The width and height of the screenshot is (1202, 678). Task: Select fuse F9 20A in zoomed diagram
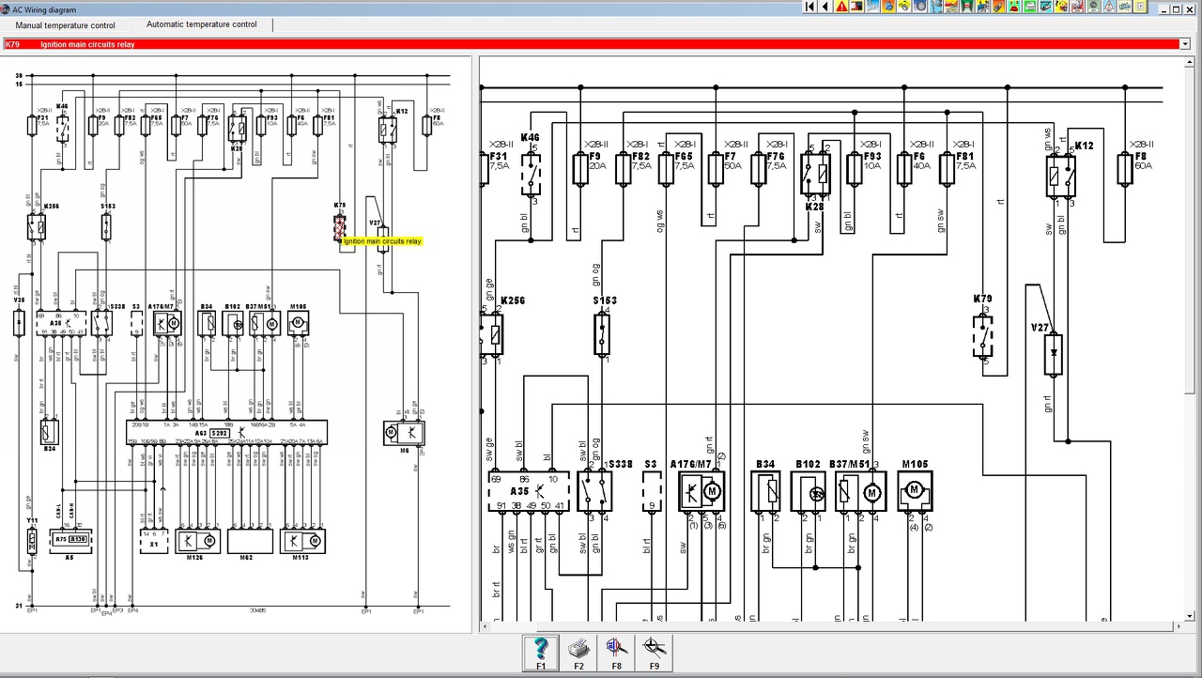pyautogui.click(x=579, y=168)
